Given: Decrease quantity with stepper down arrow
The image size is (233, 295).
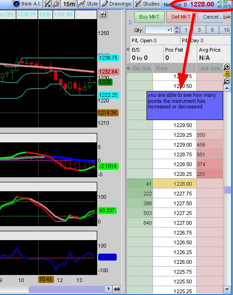Looking at the screenshot, I should click(177, 32).
